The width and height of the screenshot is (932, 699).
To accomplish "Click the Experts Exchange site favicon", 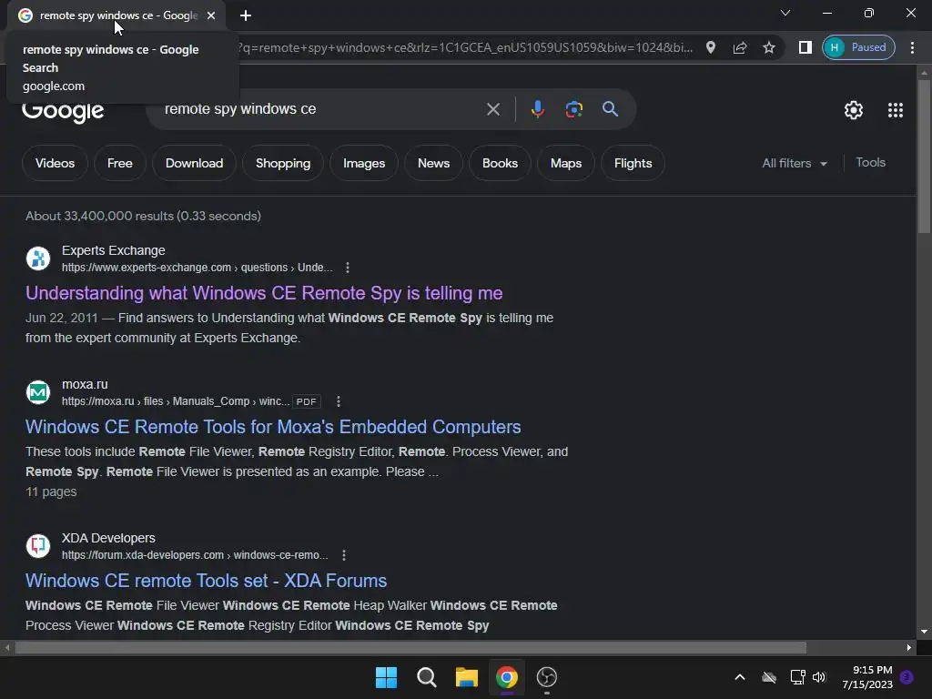I will pos(38,258).
